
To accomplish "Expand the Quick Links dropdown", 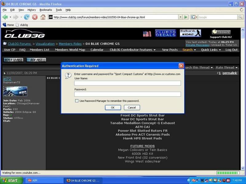I will coord(211,50).
